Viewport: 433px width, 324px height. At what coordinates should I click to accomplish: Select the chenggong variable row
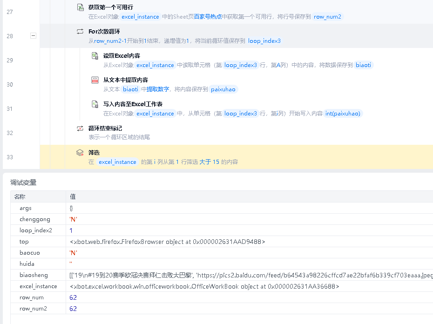point(34,219)
